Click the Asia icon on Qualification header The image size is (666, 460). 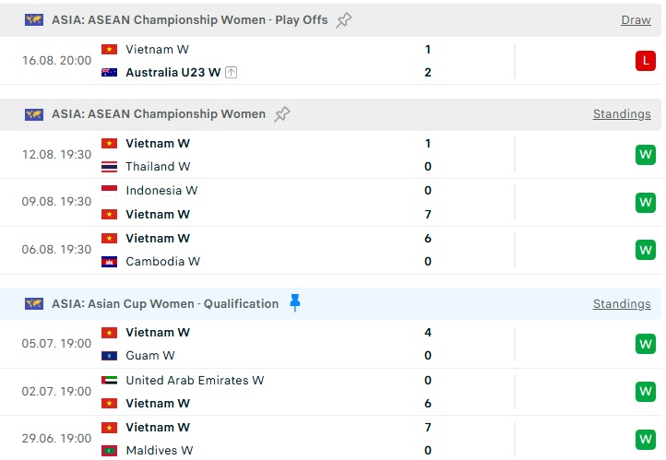point(34,304)
